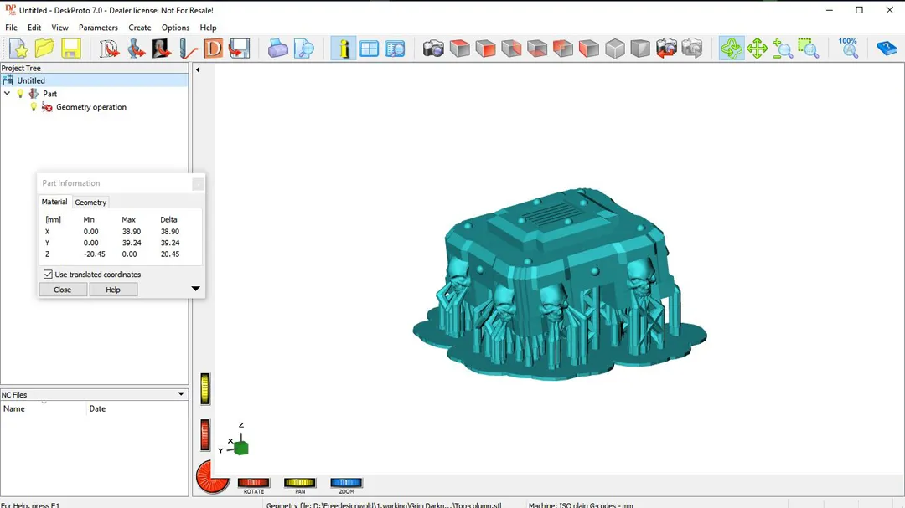
Task: Click the Write NC file icon
Action: (x=239, y=49)
